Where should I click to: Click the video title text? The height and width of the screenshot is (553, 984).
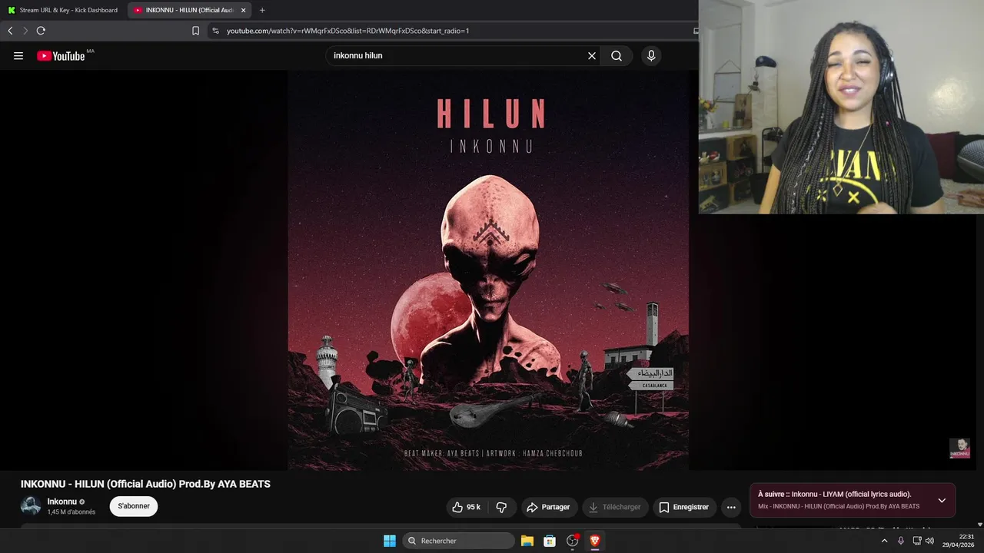coord(145,484)
